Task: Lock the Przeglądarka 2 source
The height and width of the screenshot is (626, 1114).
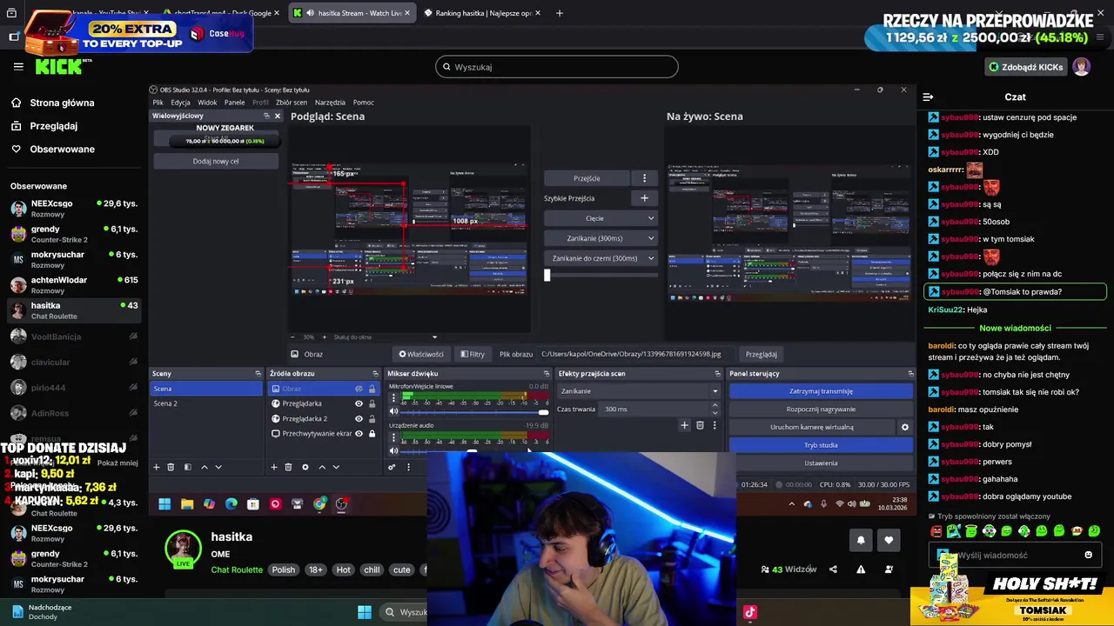Action: (x=372, y=418)
